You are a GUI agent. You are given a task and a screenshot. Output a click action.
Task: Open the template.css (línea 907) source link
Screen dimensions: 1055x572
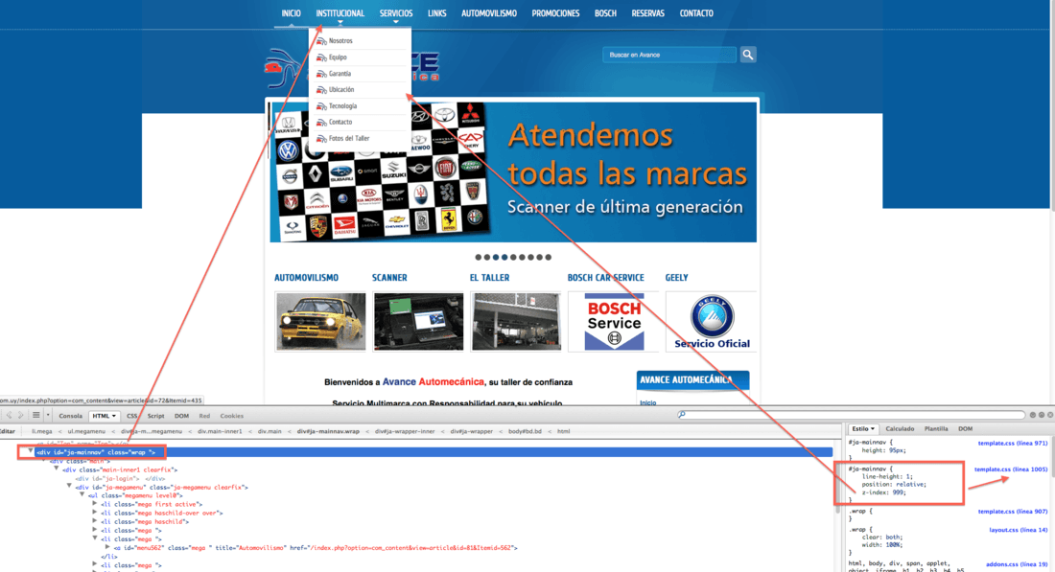click(x=1012, y=512)
